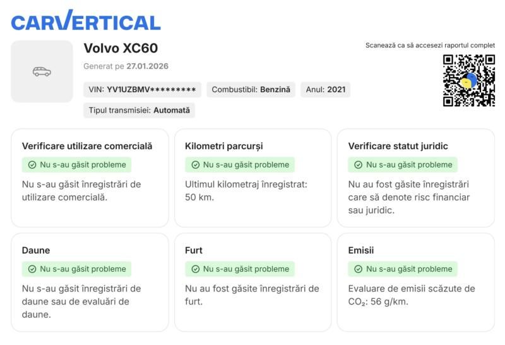Click the Daune section heading
505x345 pixels.
[35, 250]
